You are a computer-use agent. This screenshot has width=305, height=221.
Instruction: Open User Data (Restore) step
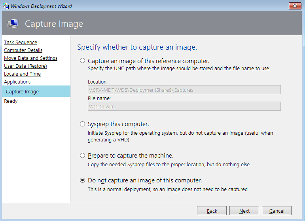coord(25,66)
